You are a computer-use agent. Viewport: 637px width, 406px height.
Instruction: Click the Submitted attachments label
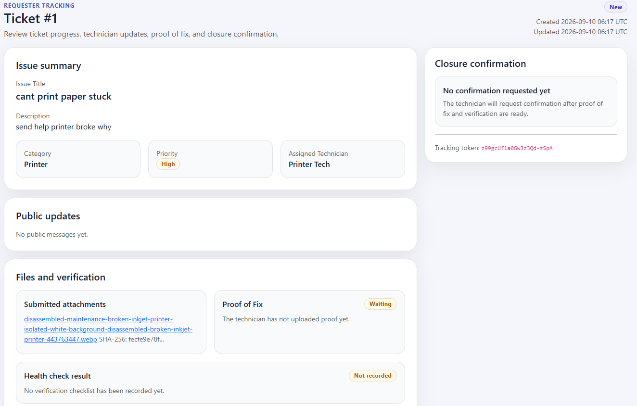coord(65,304)
